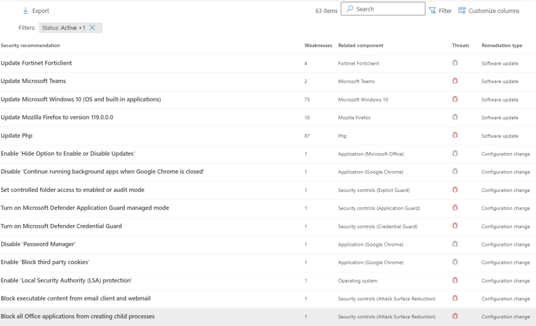This screenshot has width=536, height=326.
Task: Click weaknesses count 87 for Php
Action: 307,136
